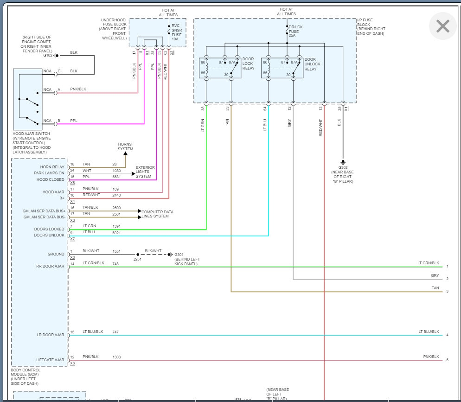Click the PNK/BLK label at right edge
Image resolution: width=461 pixels, height=402 pixels.
431,357
